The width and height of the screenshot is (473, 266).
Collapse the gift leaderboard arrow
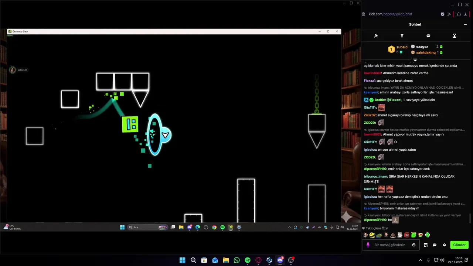tap(415, 59)
